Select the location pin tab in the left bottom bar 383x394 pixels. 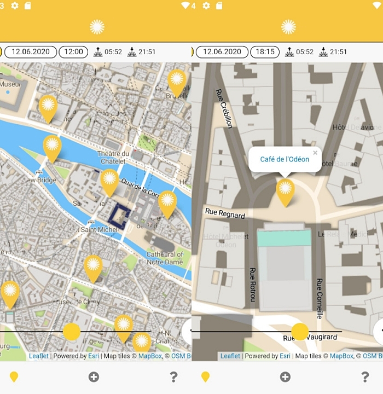tap(14, 376)
